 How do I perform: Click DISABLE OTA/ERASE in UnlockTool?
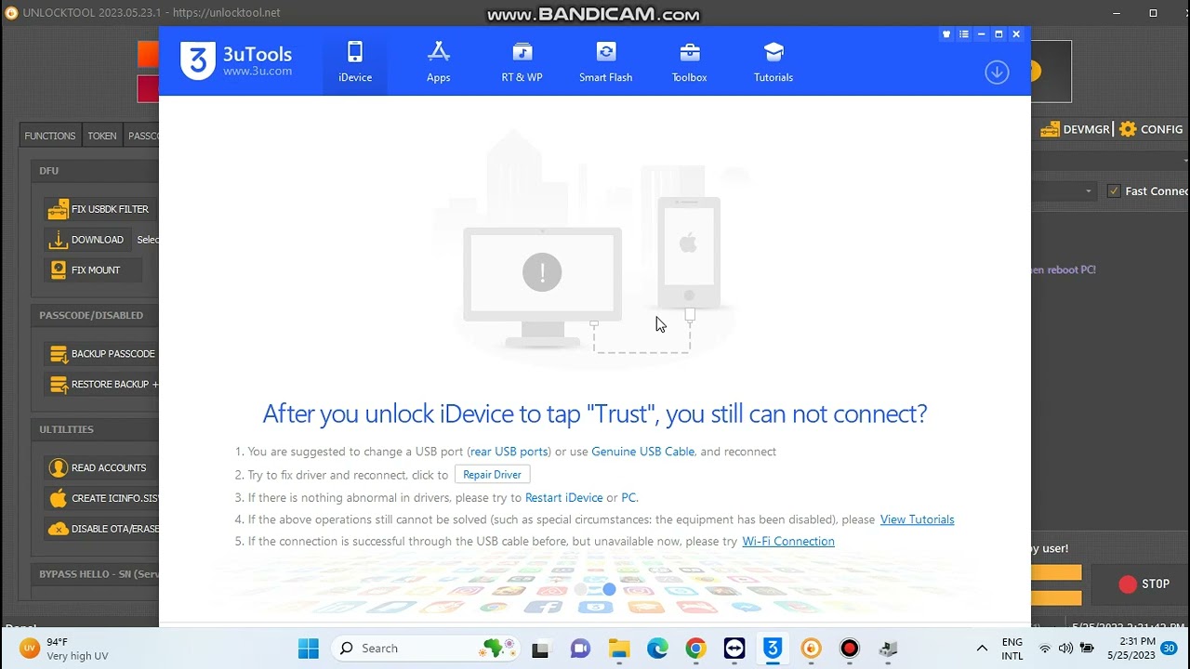102,529
